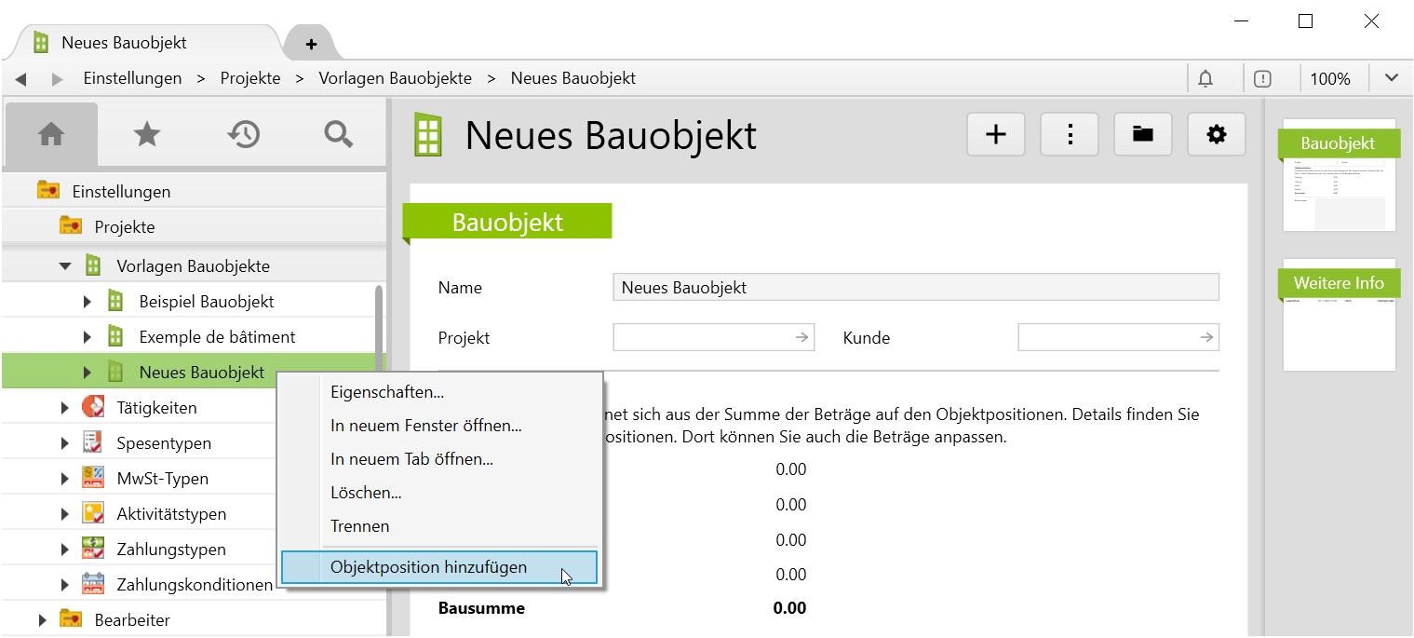
Task: Click the Name input field
Action: pyautogui.click(x=915, y=288)
